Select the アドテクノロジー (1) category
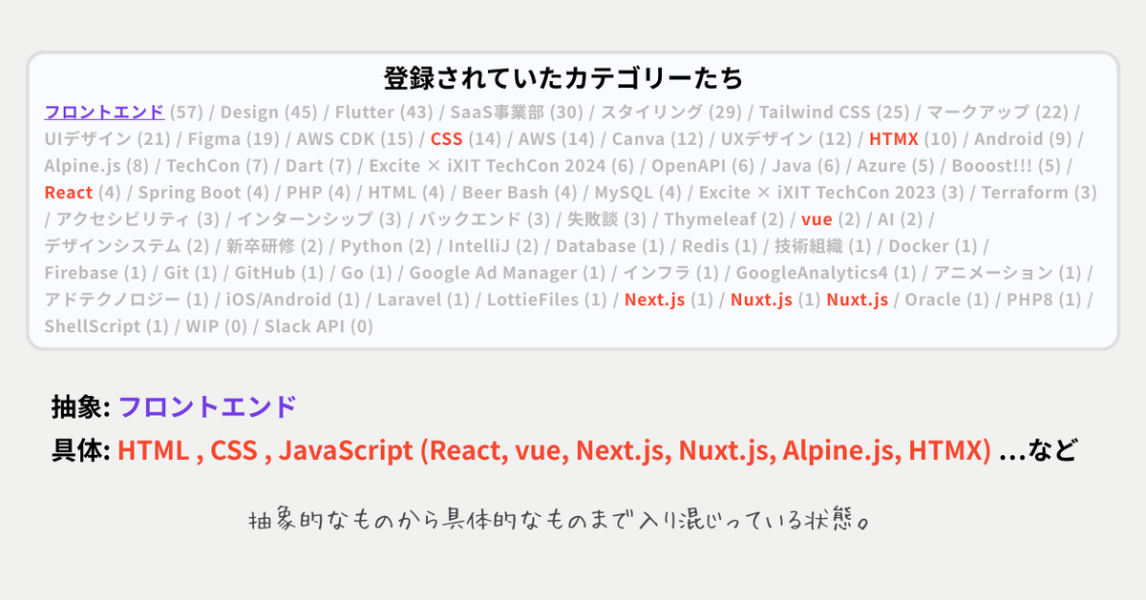1146x600 pixels. pos(126,300)
